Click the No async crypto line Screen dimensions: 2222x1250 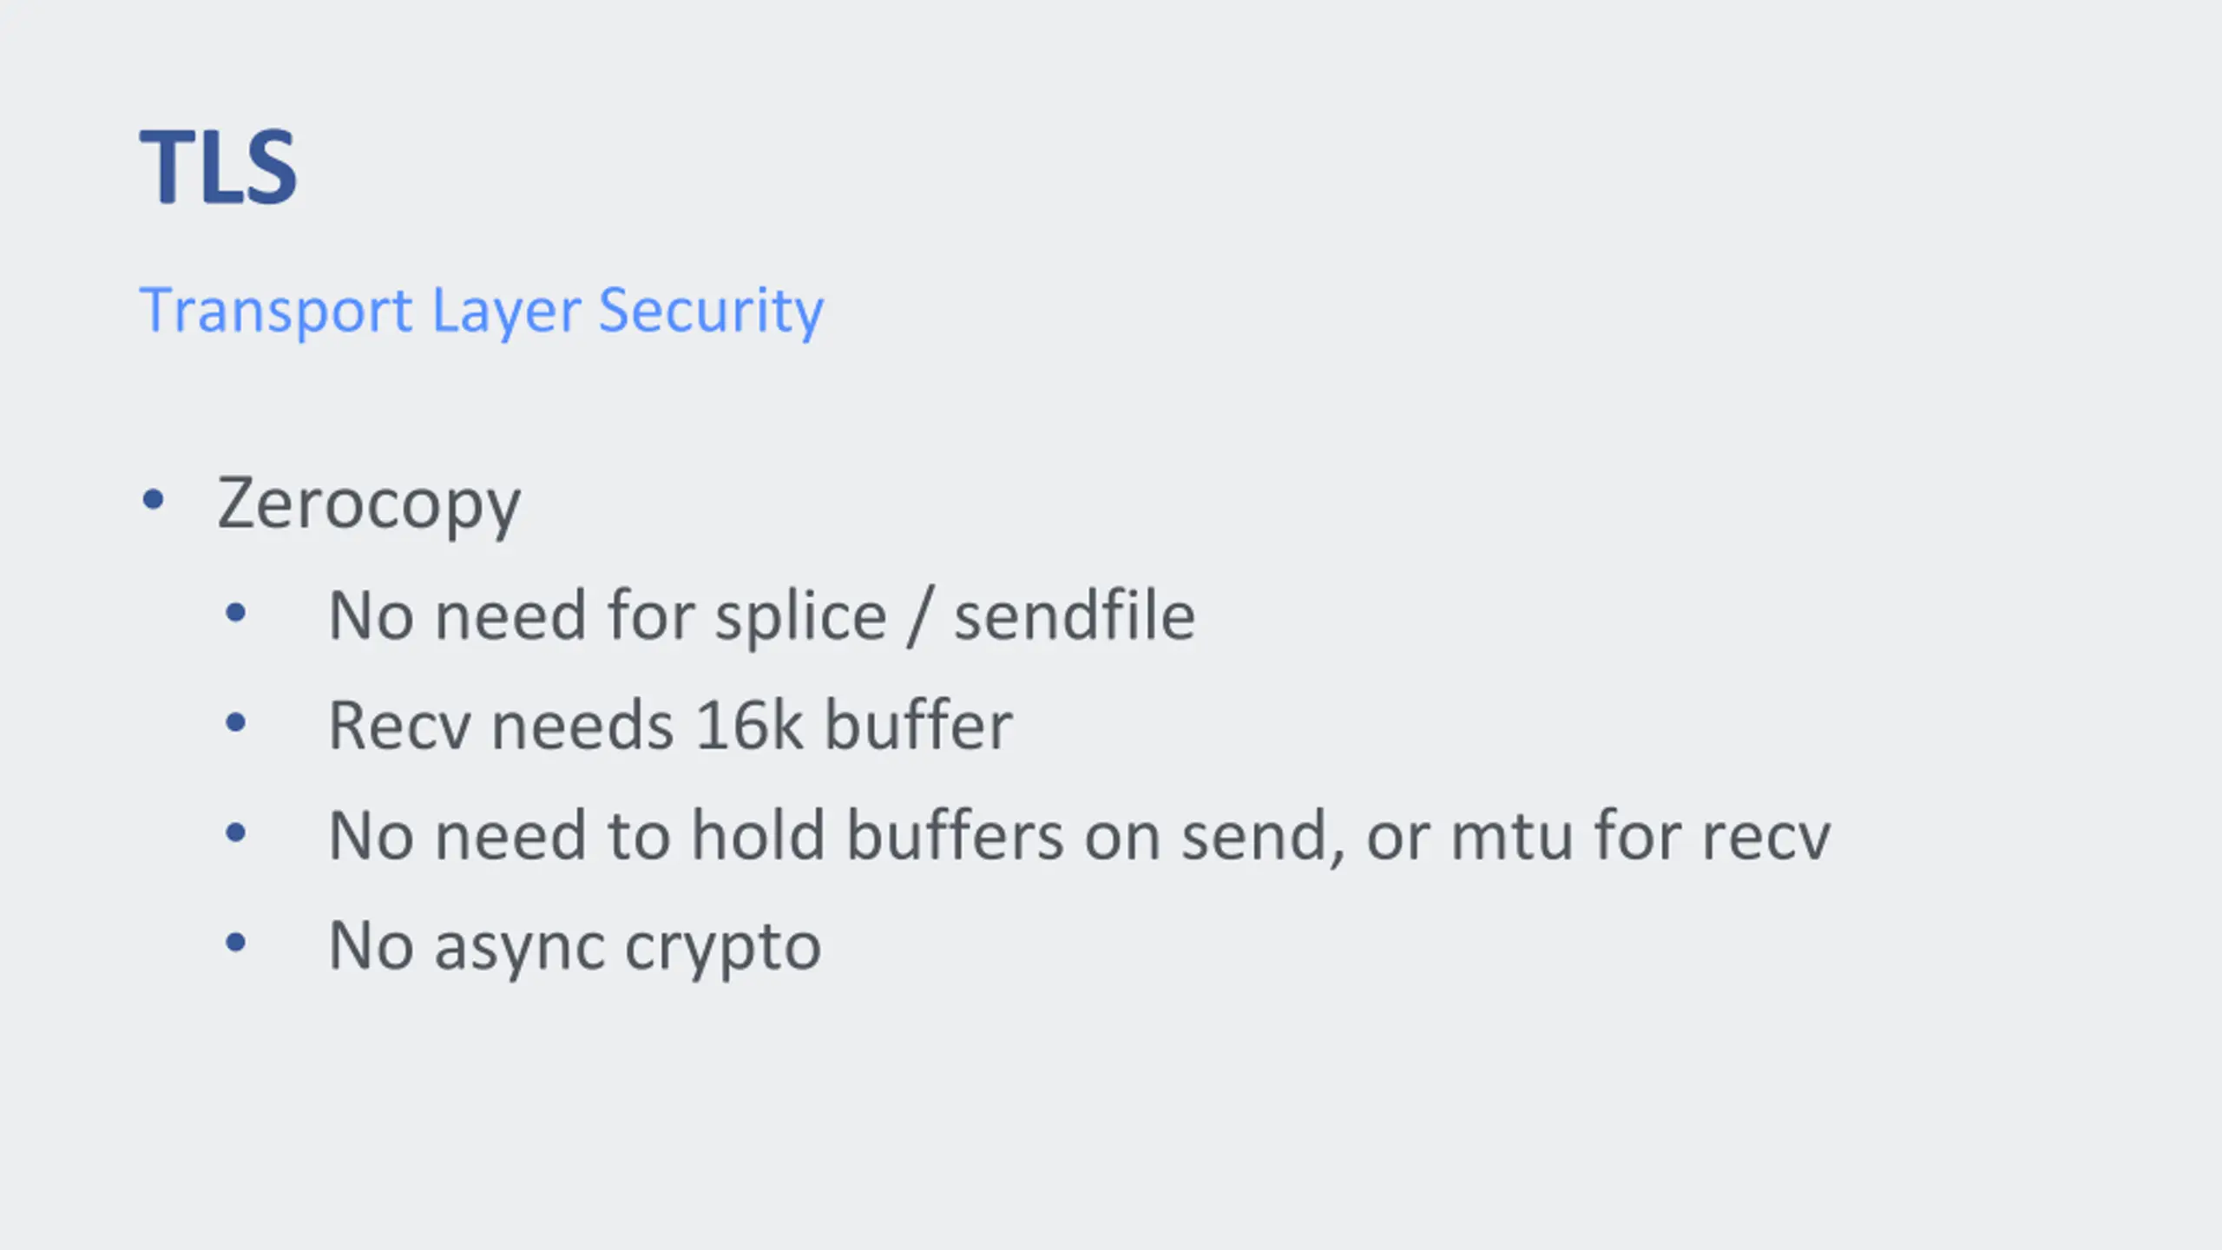(575, 947)
